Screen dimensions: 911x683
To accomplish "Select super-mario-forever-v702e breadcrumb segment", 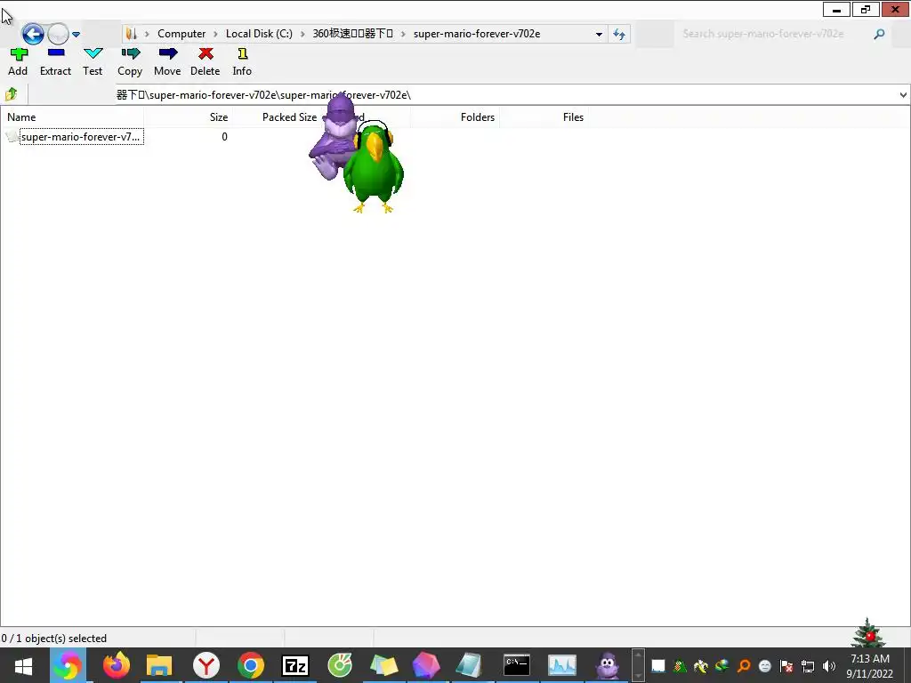I will pyautogui.click(x=477, y=34).
